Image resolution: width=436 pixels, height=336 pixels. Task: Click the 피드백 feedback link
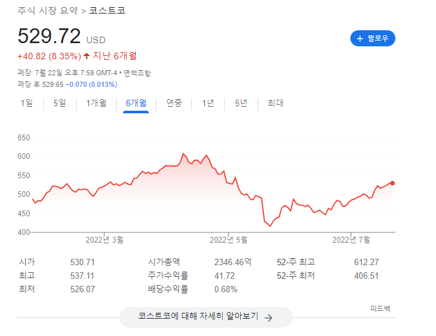click(x=380, y=308)
